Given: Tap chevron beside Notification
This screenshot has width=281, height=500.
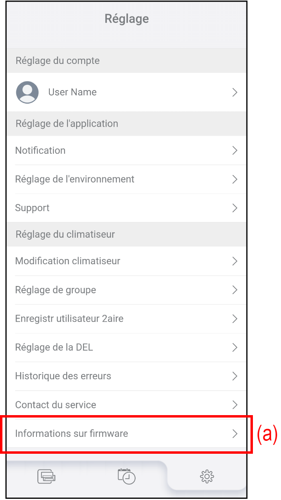Looking at the screenshot, I should click(235, 150).
